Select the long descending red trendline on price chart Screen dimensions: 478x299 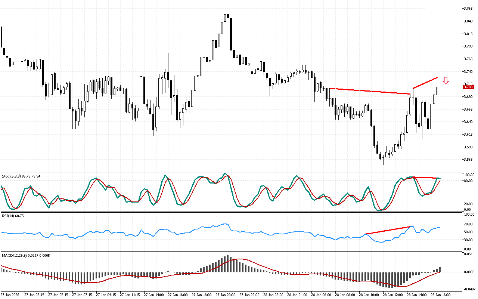click(x=370, y=91)
